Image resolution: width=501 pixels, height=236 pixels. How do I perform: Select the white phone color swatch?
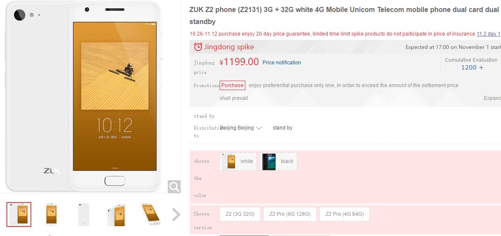click(238, 161)
